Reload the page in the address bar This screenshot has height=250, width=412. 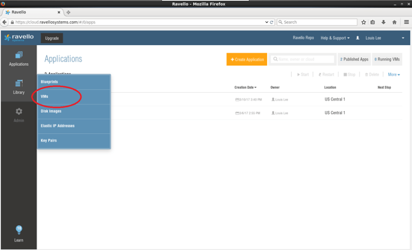pos(272,22)
